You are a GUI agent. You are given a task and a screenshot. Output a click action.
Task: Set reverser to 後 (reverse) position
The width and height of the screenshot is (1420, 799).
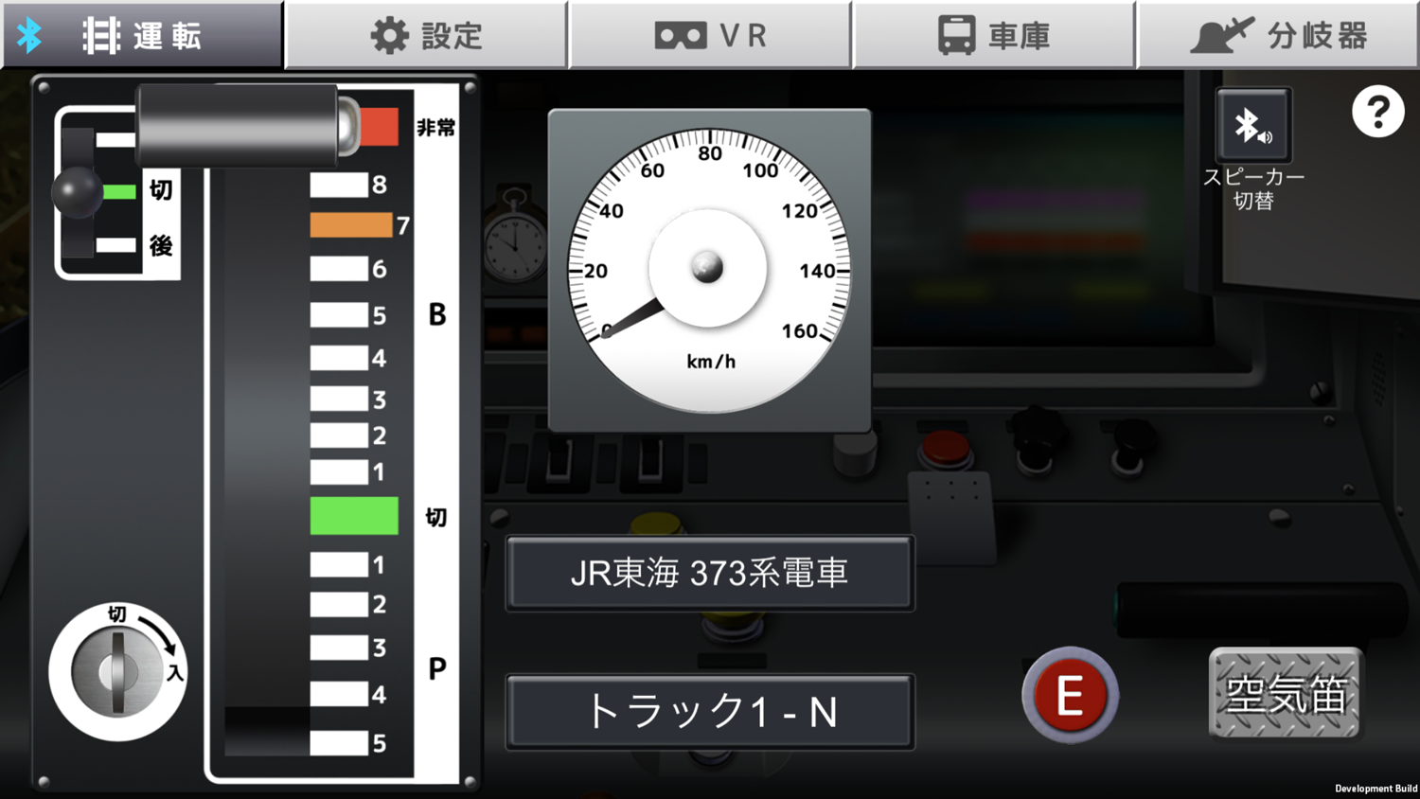click(116, 246)
